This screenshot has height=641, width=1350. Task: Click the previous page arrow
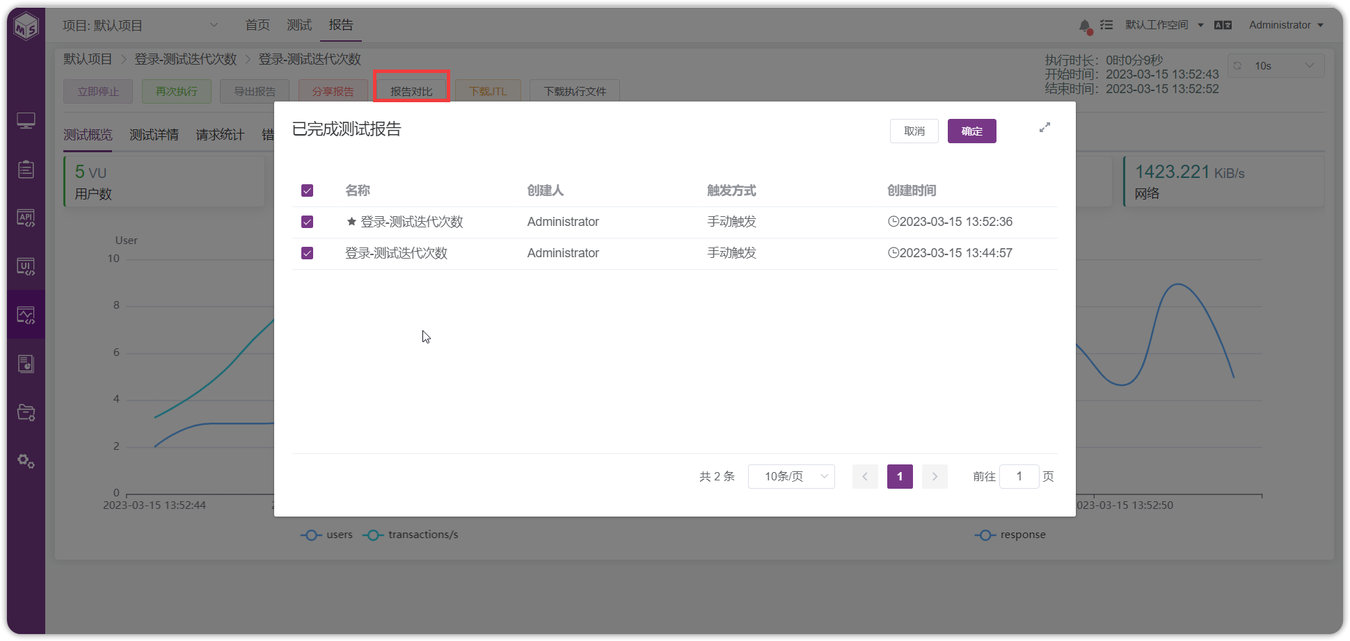pos(865,477)
